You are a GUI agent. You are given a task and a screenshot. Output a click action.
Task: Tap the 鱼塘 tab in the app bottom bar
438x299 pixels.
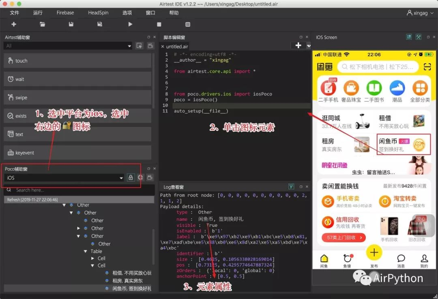347,261
